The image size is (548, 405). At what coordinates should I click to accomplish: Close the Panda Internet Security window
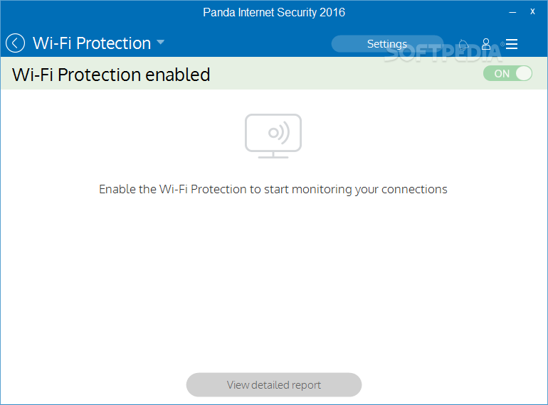[x=532, y=11]
